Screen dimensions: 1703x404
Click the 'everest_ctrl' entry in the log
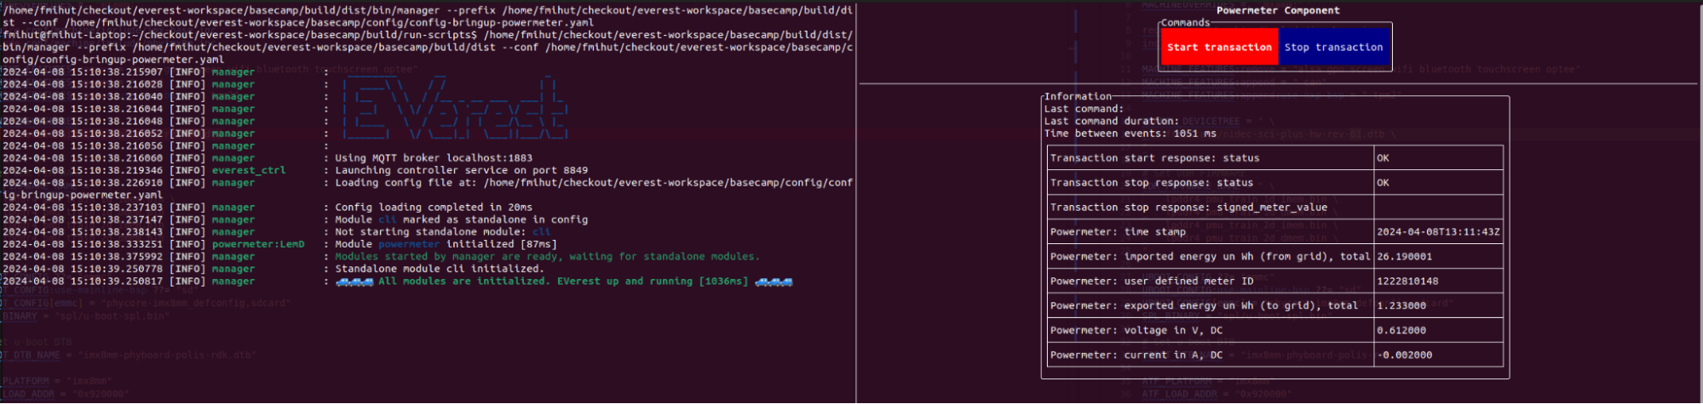248,170
